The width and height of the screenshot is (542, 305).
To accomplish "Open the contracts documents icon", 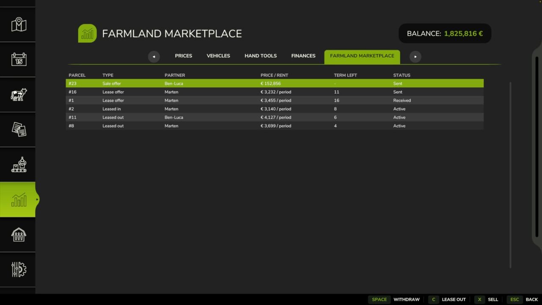I will coord(19,129).
